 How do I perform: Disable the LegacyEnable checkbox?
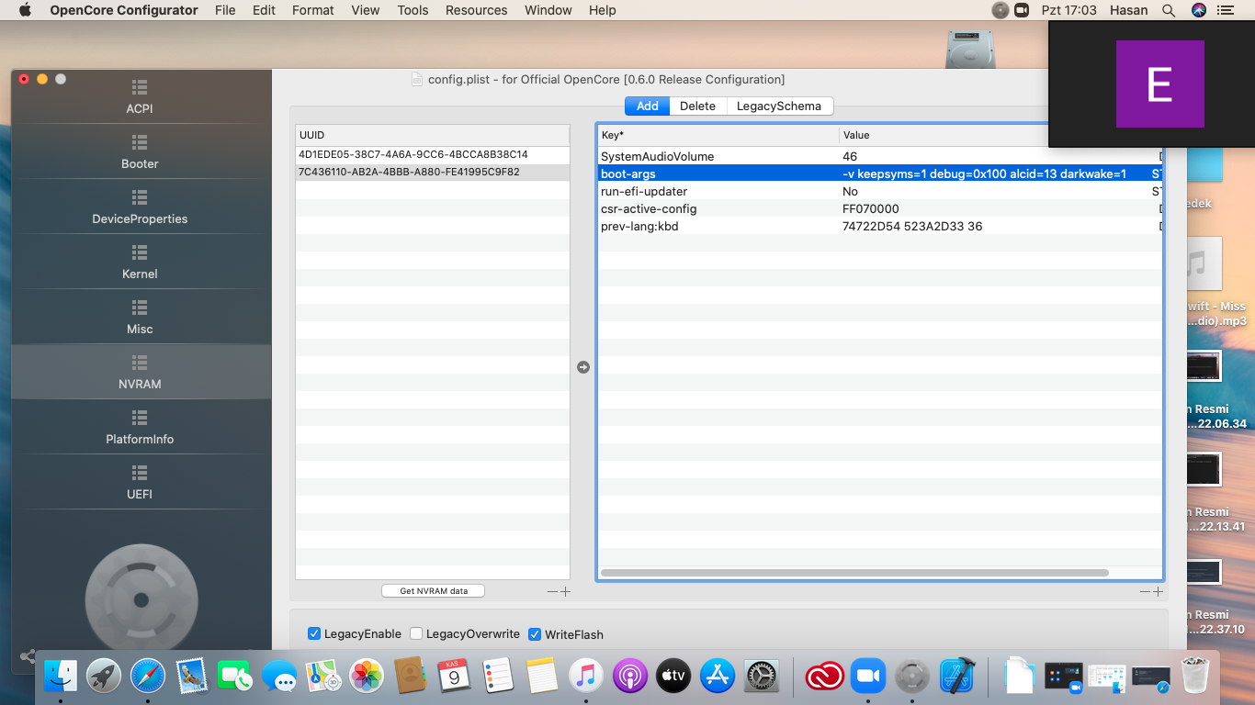[x=314, y=634]
